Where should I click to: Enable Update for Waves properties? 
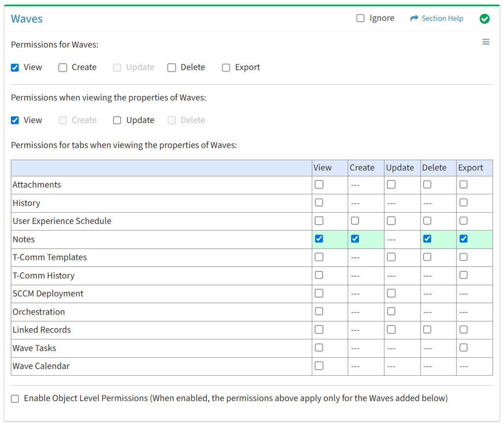pos(117,120)
